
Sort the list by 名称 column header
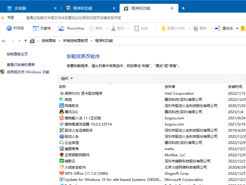[63, 87]
